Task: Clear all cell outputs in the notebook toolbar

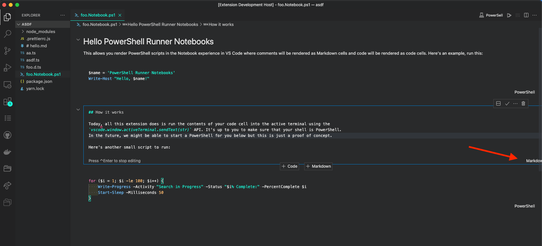Action: (518, 15)
